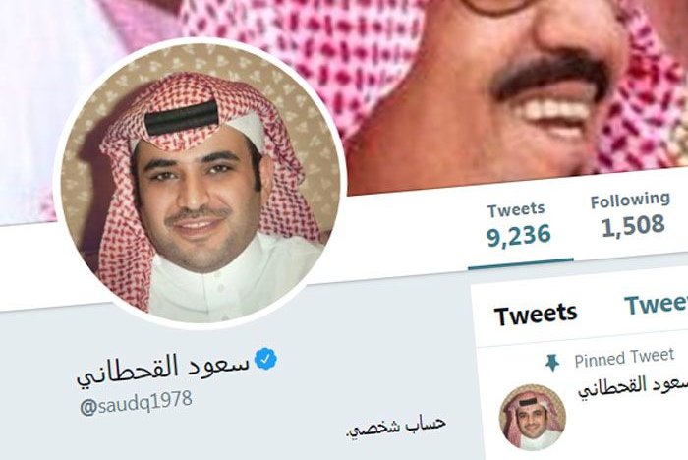Click the 1,508 following number

pyautogui.click(x=633, y=226)
